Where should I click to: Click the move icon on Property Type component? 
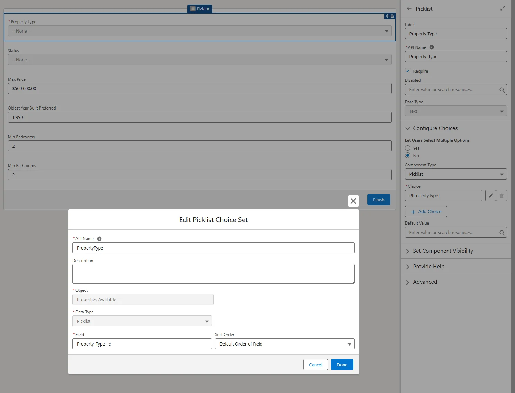coord(387,16)
